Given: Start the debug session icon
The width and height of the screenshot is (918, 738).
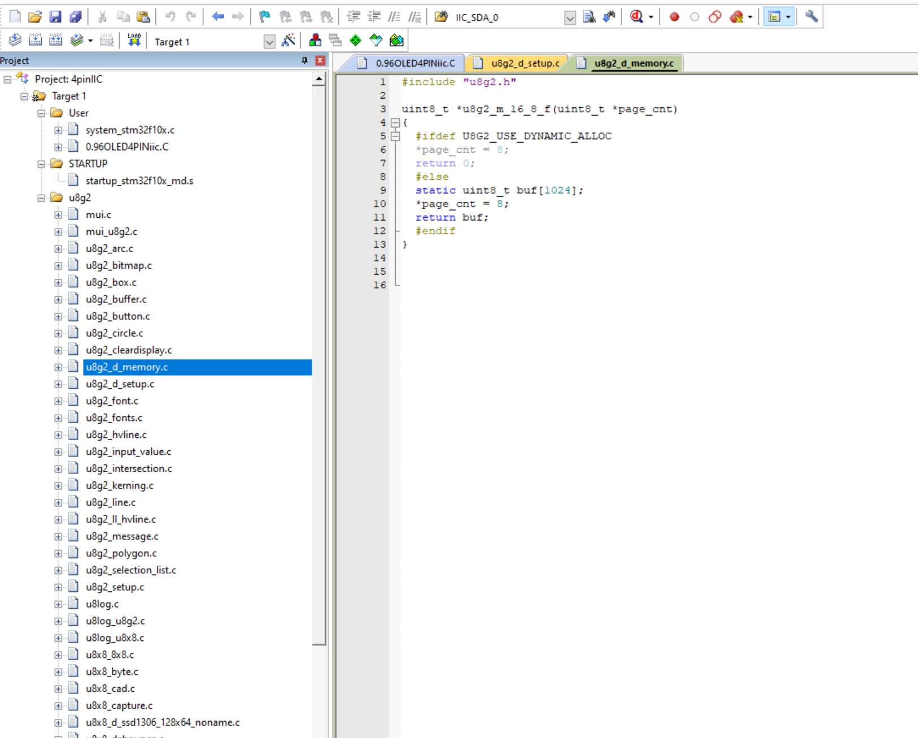Looking at the screenshot, I should coord(637,17).
